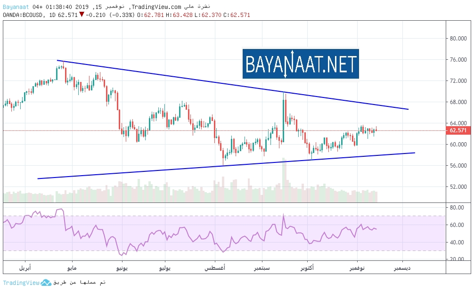Click the 52.000 price axis label
474x291 pixels.
coord(458,187)
